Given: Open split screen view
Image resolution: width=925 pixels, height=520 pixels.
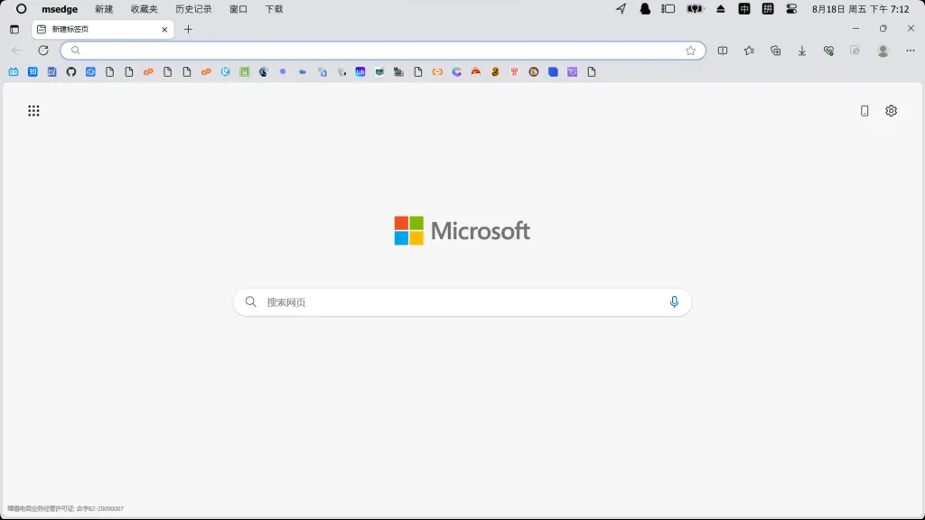Looking at the screenshot, I should tap(723, 51).
